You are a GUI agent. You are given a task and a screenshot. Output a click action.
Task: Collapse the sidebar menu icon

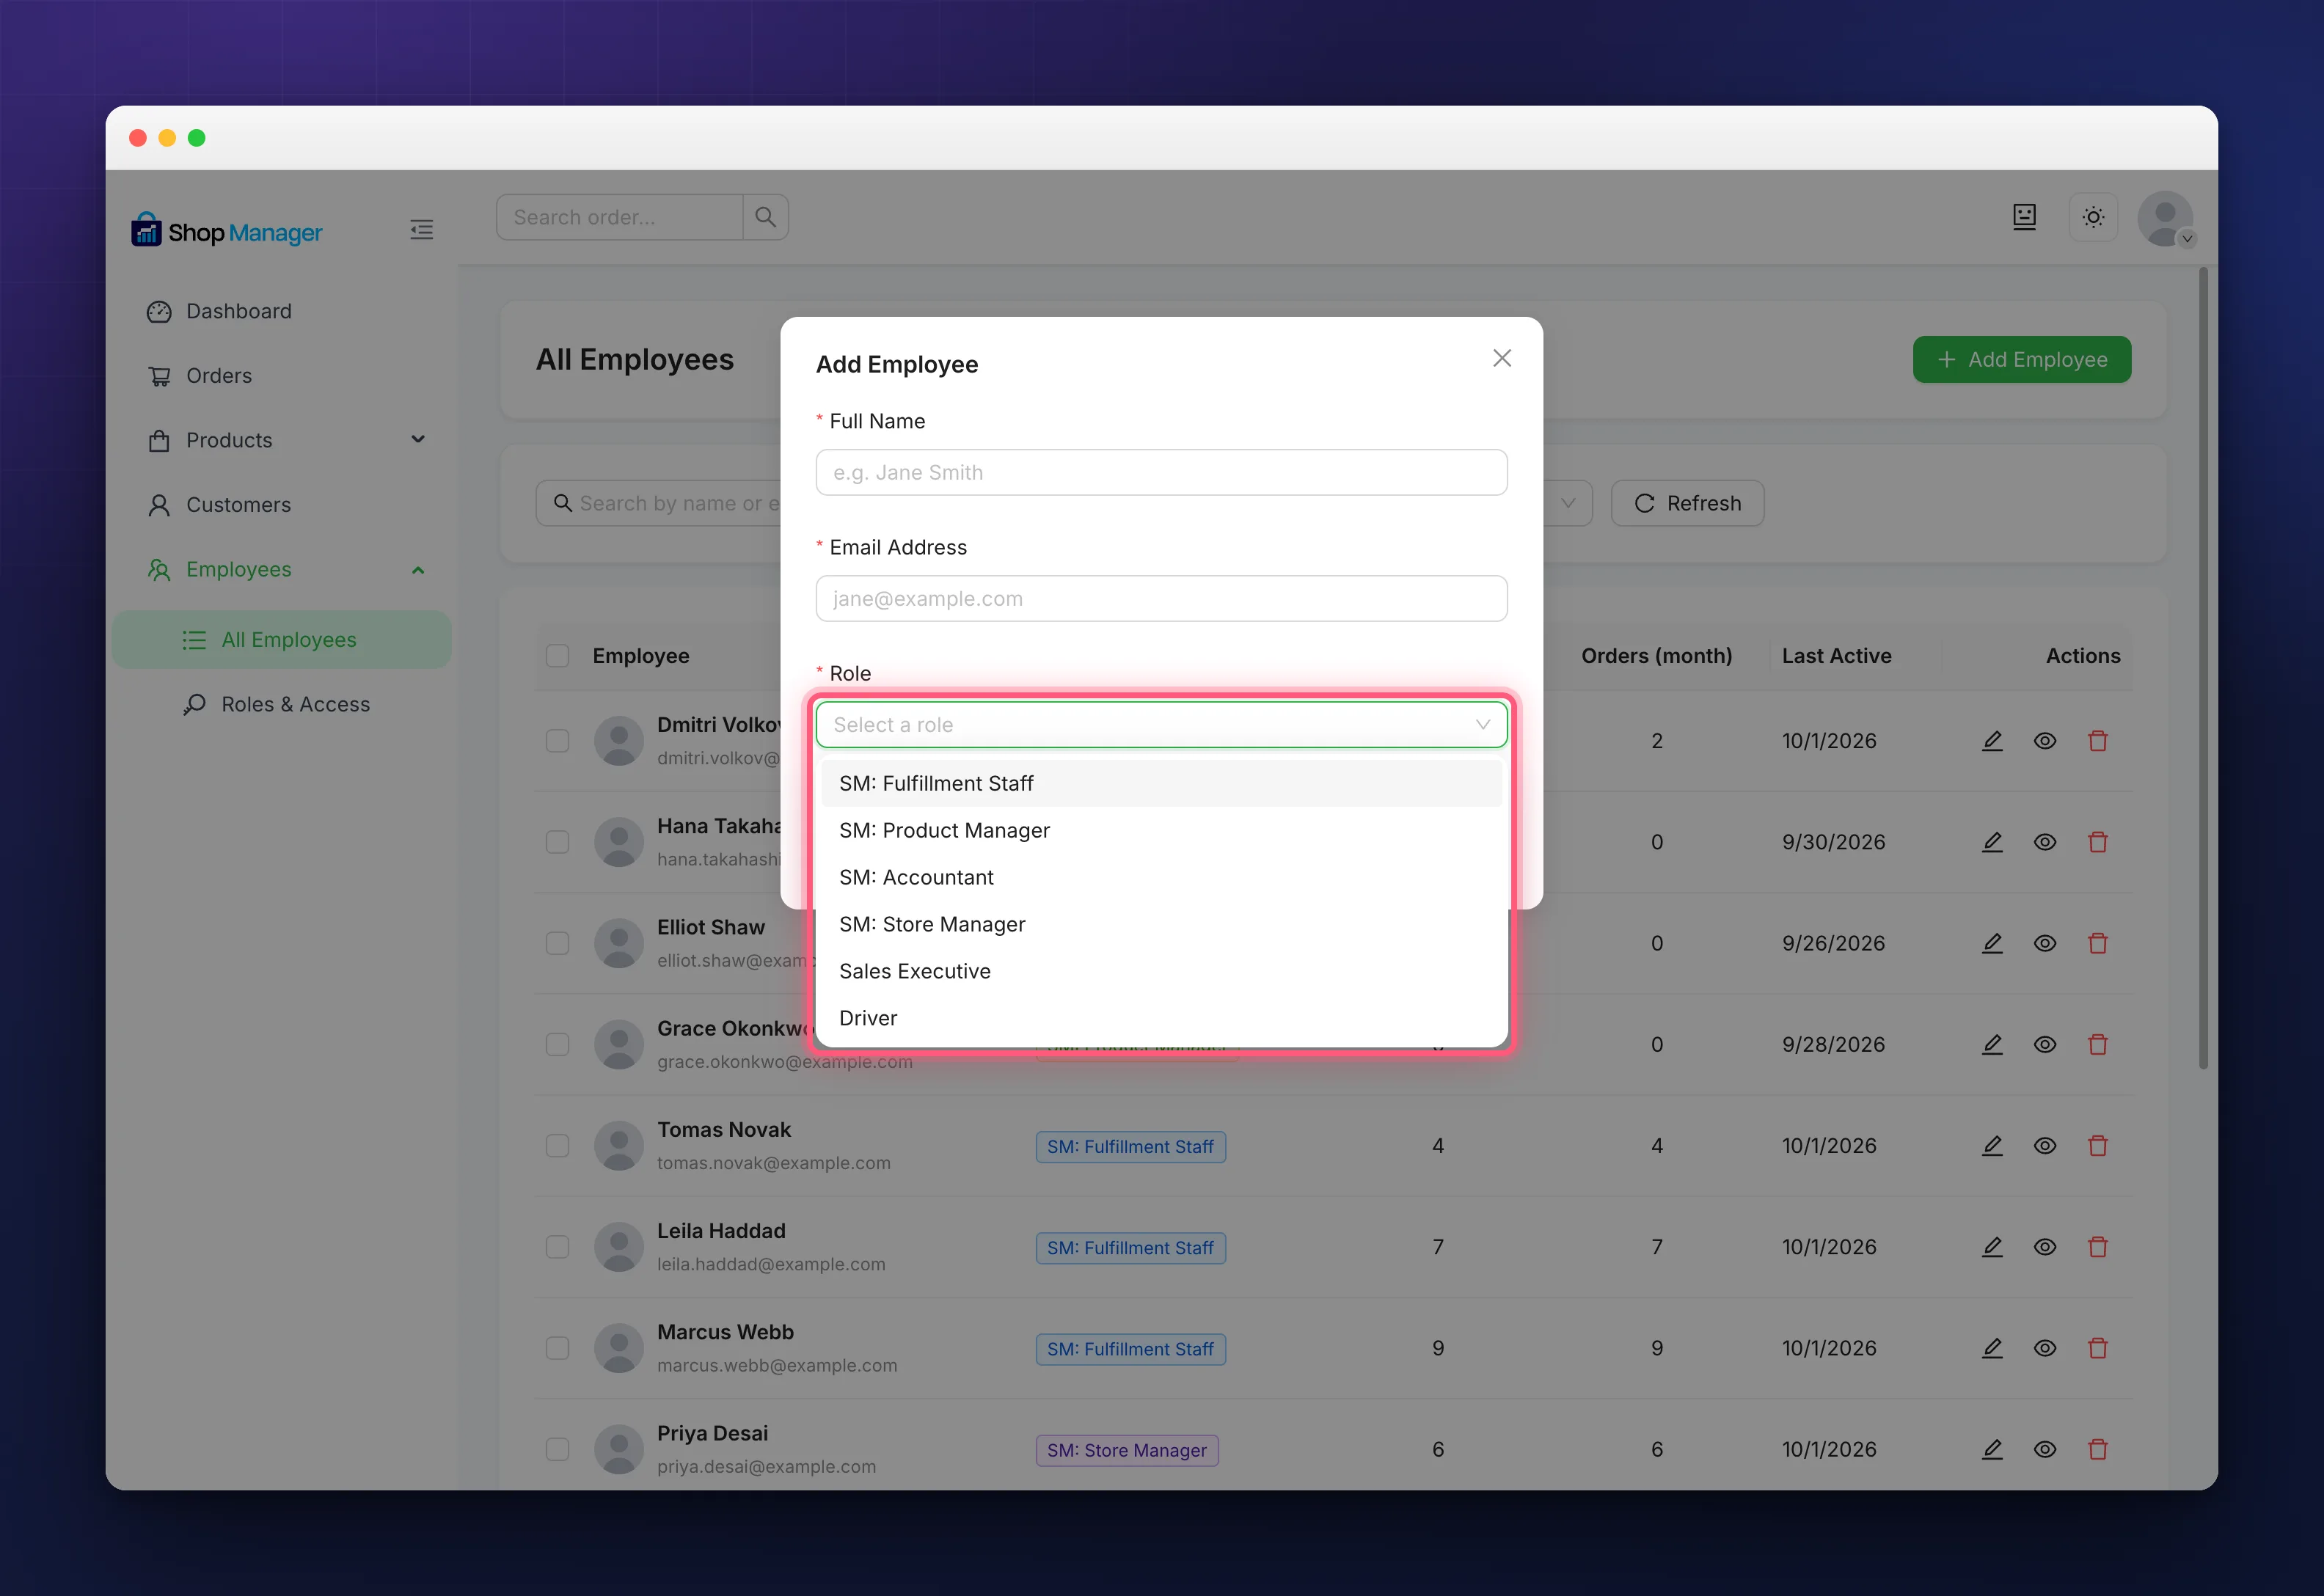tap(421, 230)
